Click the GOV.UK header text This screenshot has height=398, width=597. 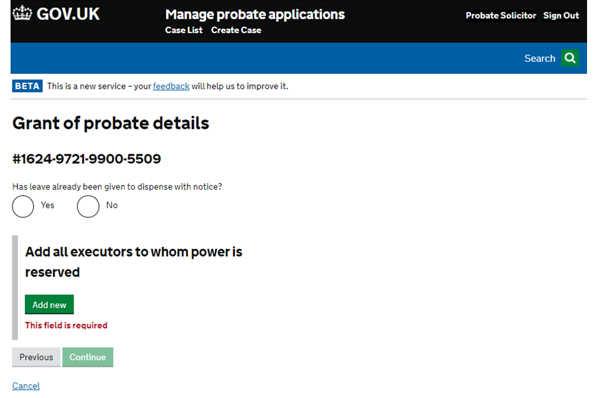coord(68,14)
